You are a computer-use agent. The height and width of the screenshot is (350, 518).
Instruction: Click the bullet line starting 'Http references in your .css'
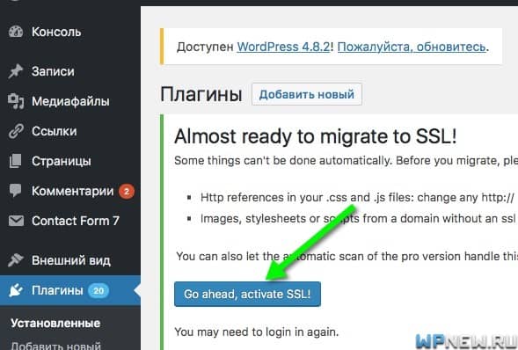pyautogui.click(x=357, y=198)
